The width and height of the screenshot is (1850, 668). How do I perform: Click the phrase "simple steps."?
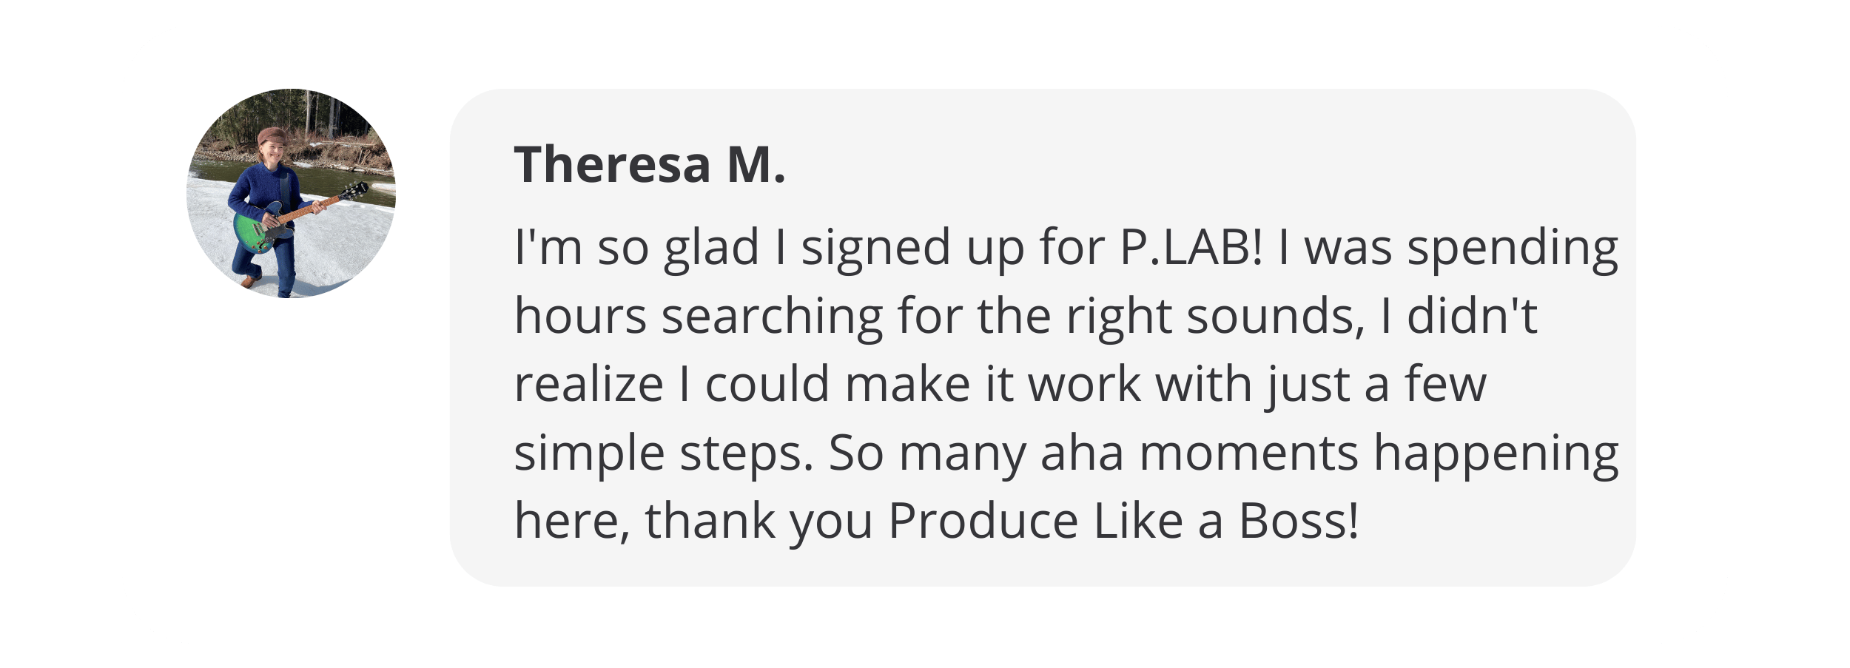coord(664,453)
